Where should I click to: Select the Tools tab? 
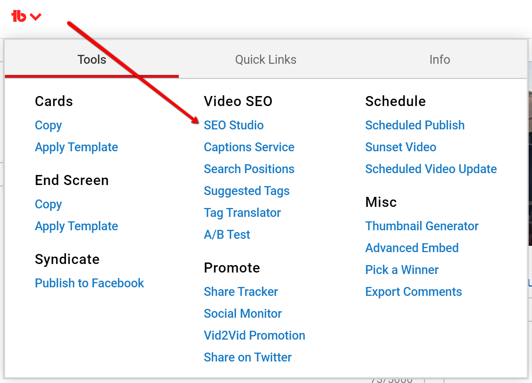(x=91, y=60)
